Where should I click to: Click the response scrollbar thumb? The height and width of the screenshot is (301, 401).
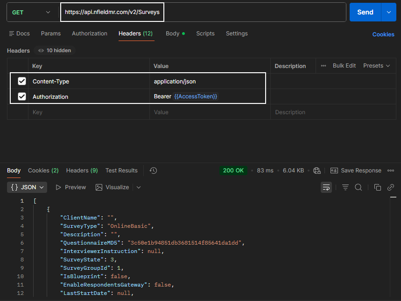pos(393,198)
